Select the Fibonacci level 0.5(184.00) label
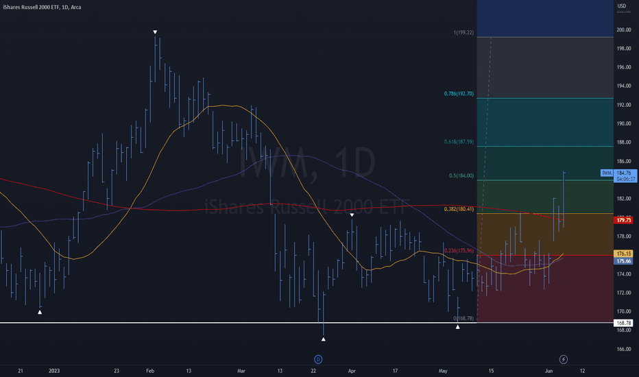 pyautogui.click(x=461, y=175)
